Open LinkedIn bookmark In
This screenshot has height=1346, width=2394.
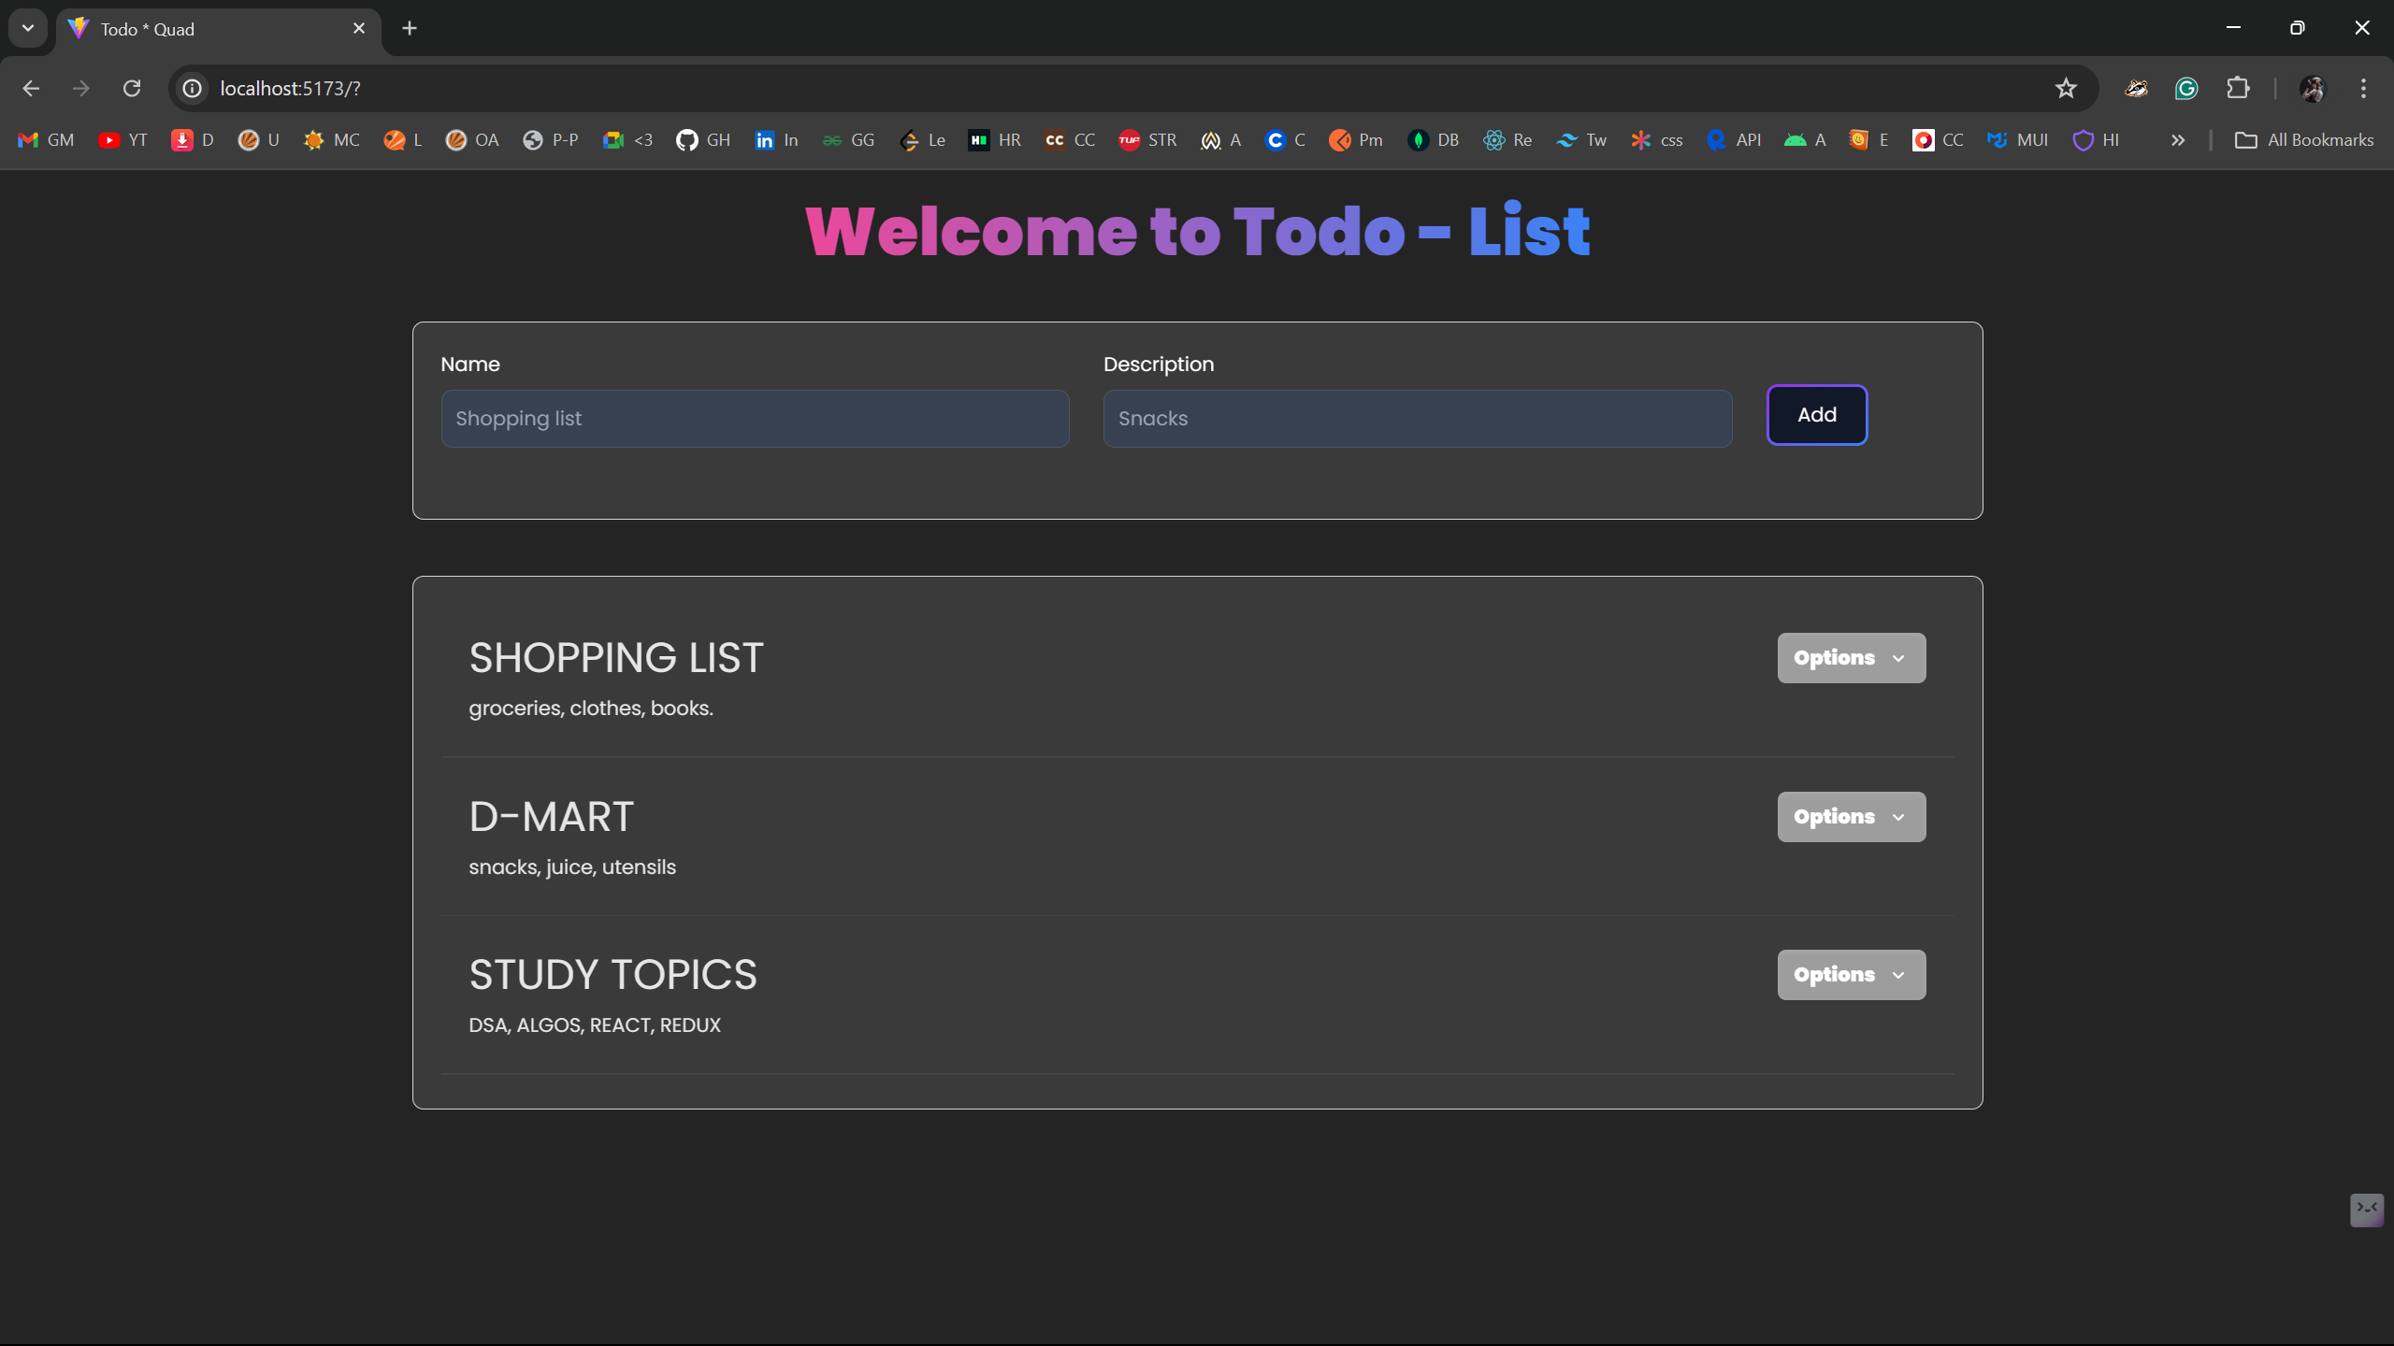[x=776, y=140]
